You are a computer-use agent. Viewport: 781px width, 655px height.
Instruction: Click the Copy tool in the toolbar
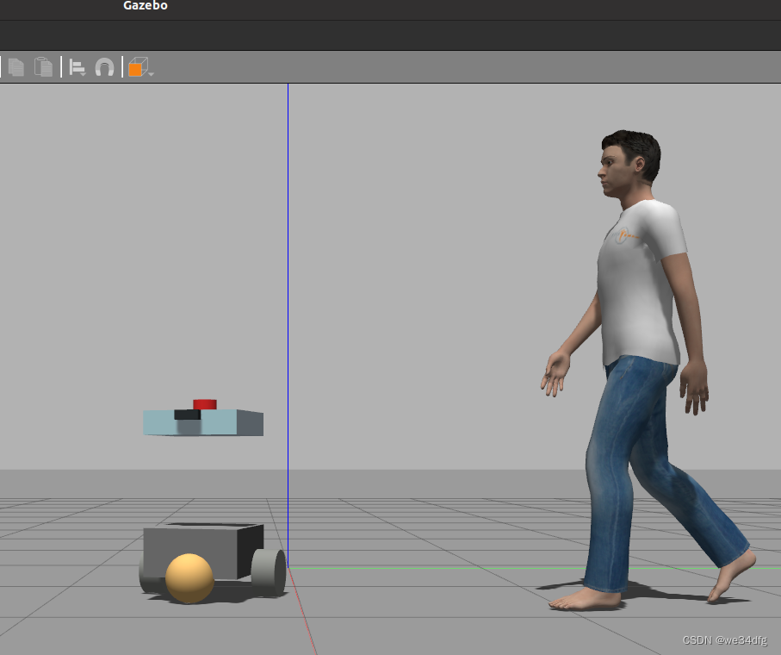16,67
